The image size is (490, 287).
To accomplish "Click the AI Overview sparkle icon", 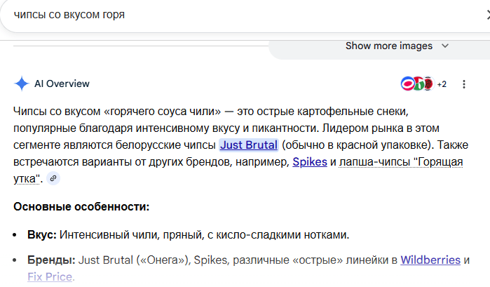I will click(x=21, y=84).
